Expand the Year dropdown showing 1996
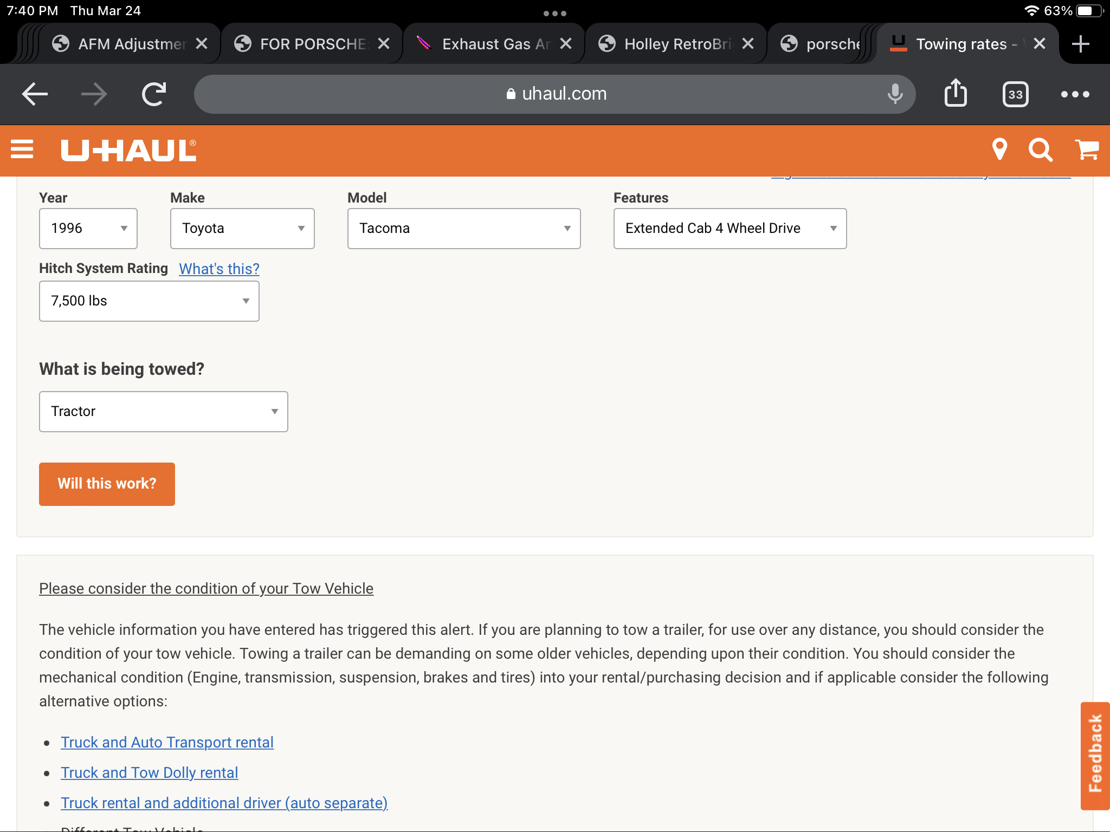Viewport: 1110px width, 832px height. pyautogui.click(x=88, y=229)
